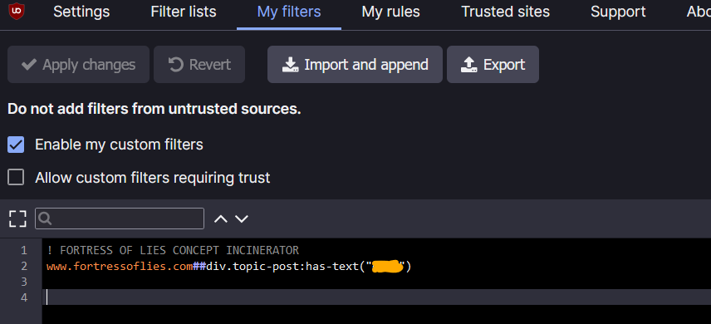Viewport: 711px width, 324px height.
Task: Click the Revert undo arrow icon
Action: pos(176,65)
